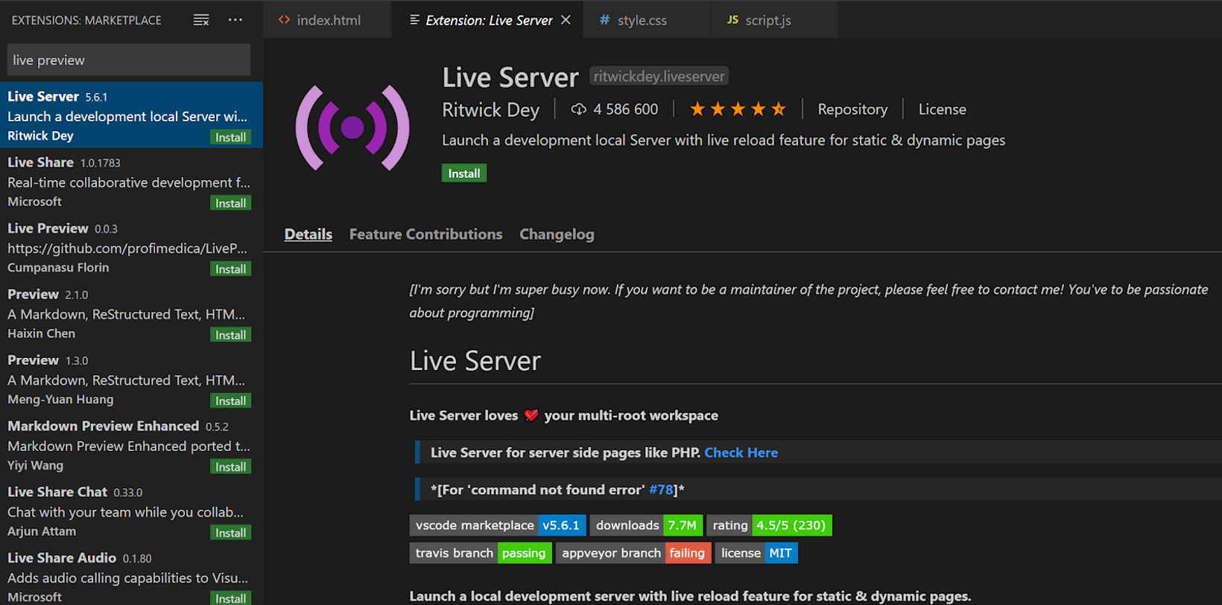The width and height of the screenshot is (1222, 605).
Task: Select Preview 1.3.0 list entry
Action: (x=131, y=379)
